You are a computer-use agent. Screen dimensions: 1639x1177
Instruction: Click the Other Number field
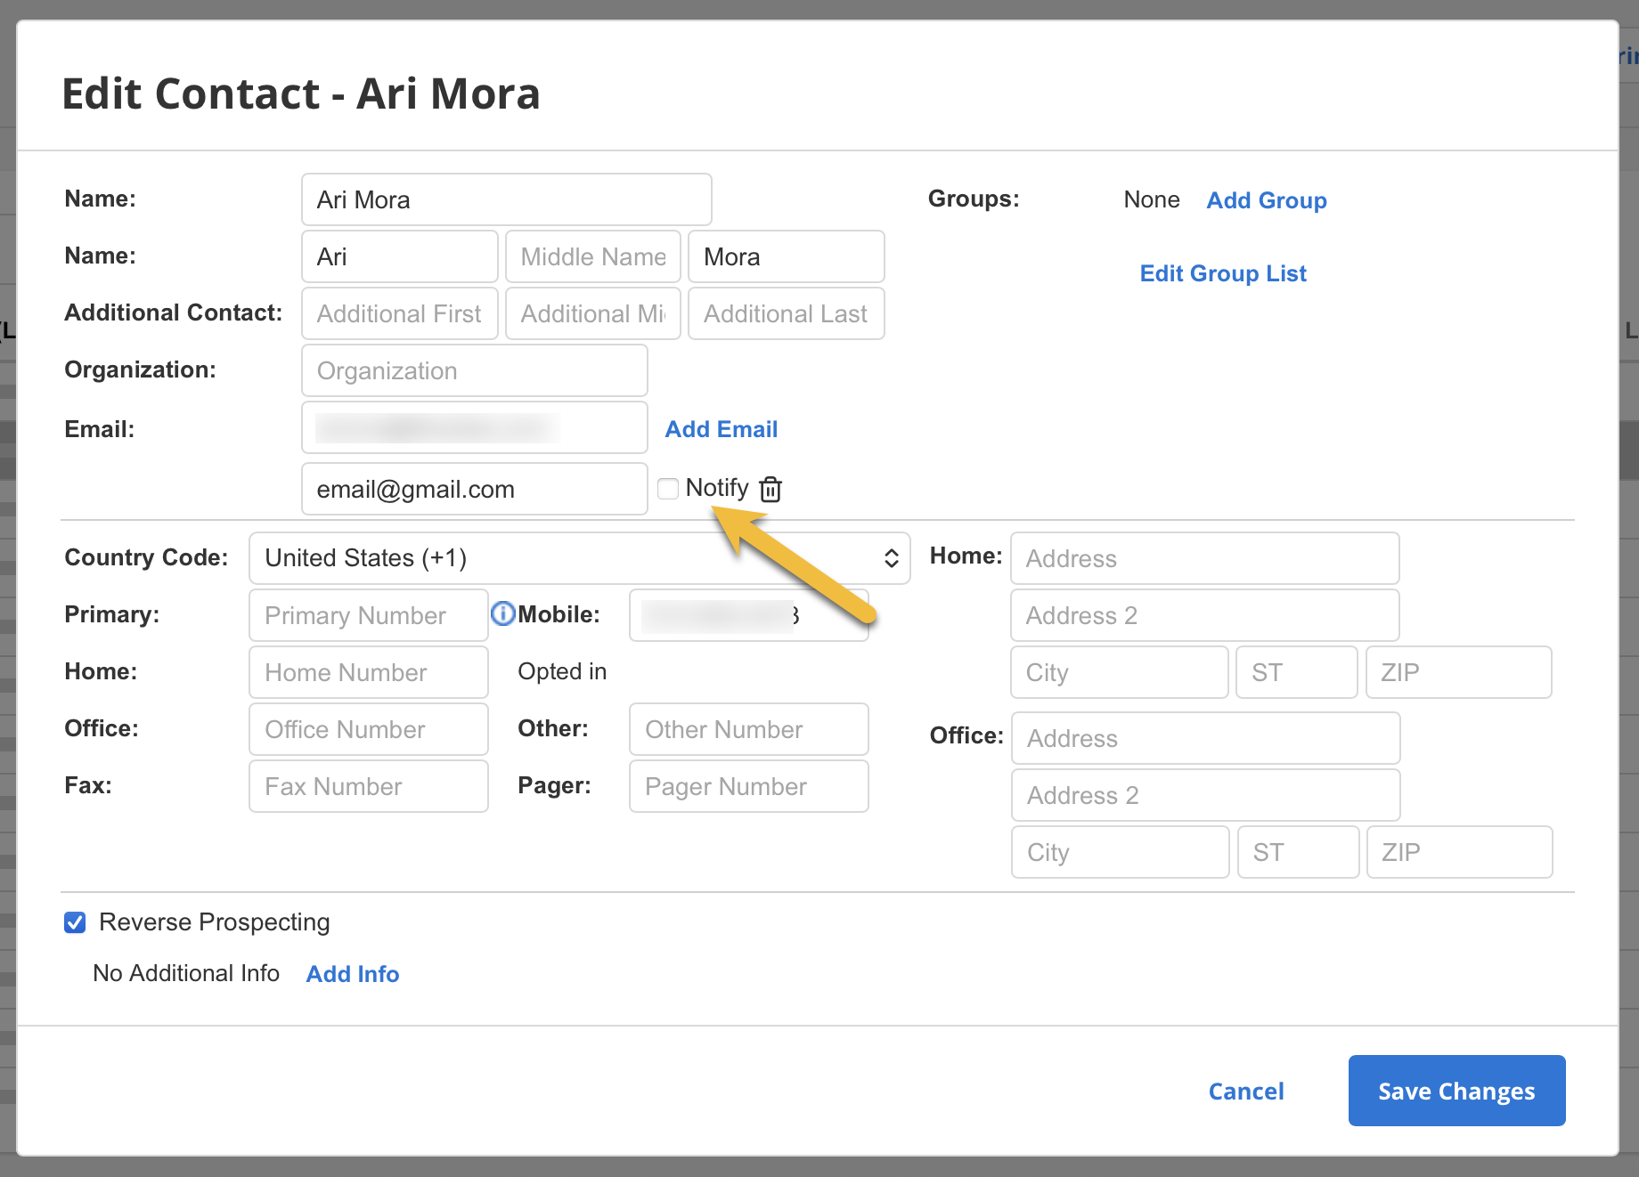pyautogui.click(x=749, y=729)
